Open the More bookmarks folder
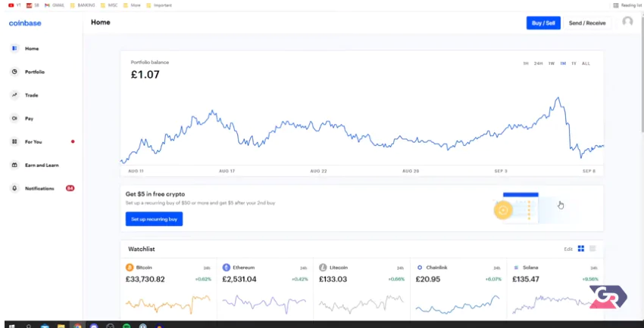Screen dimensions: 644x328 (131, 5)
